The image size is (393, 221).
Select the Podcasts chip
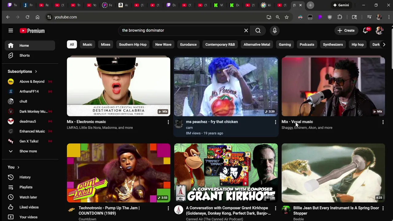point(307,45)
